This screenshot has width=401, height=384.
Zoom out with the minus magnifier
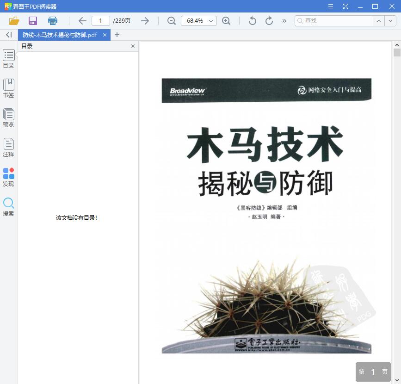pyautogui.click(x=171, y=21)
